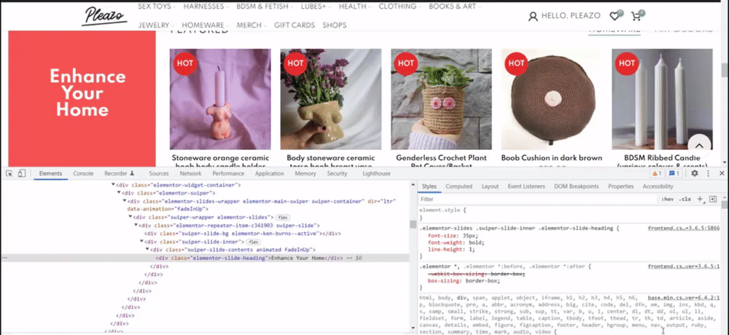Open the Event Listeners tab
729x335 pixels.
(x=526, y=186)
